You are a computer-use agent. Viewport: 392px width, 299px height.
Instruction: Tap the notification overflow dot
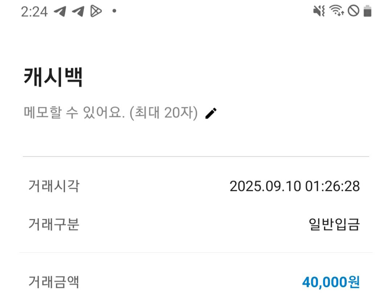click(114, 11)
